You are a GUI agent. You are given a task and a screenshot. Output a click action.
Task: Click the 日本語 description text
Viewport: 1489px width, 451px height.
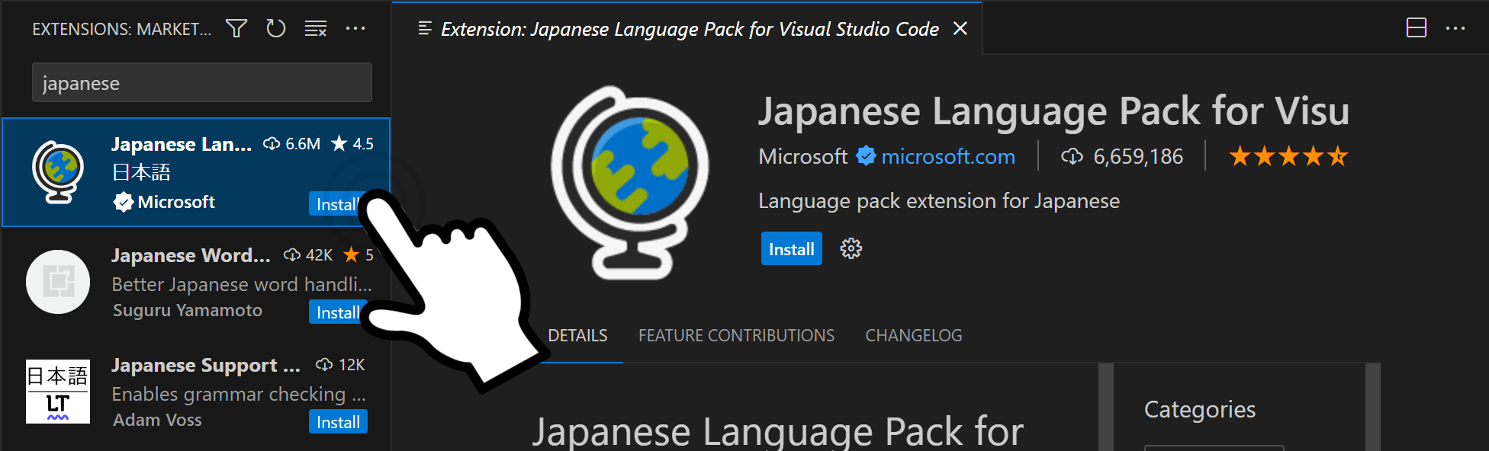pos(141,173)
